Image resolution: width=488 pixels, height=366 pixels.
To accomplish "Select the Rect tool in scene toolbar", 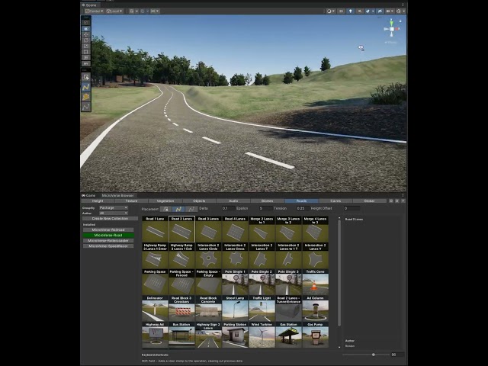I will 86,52.
